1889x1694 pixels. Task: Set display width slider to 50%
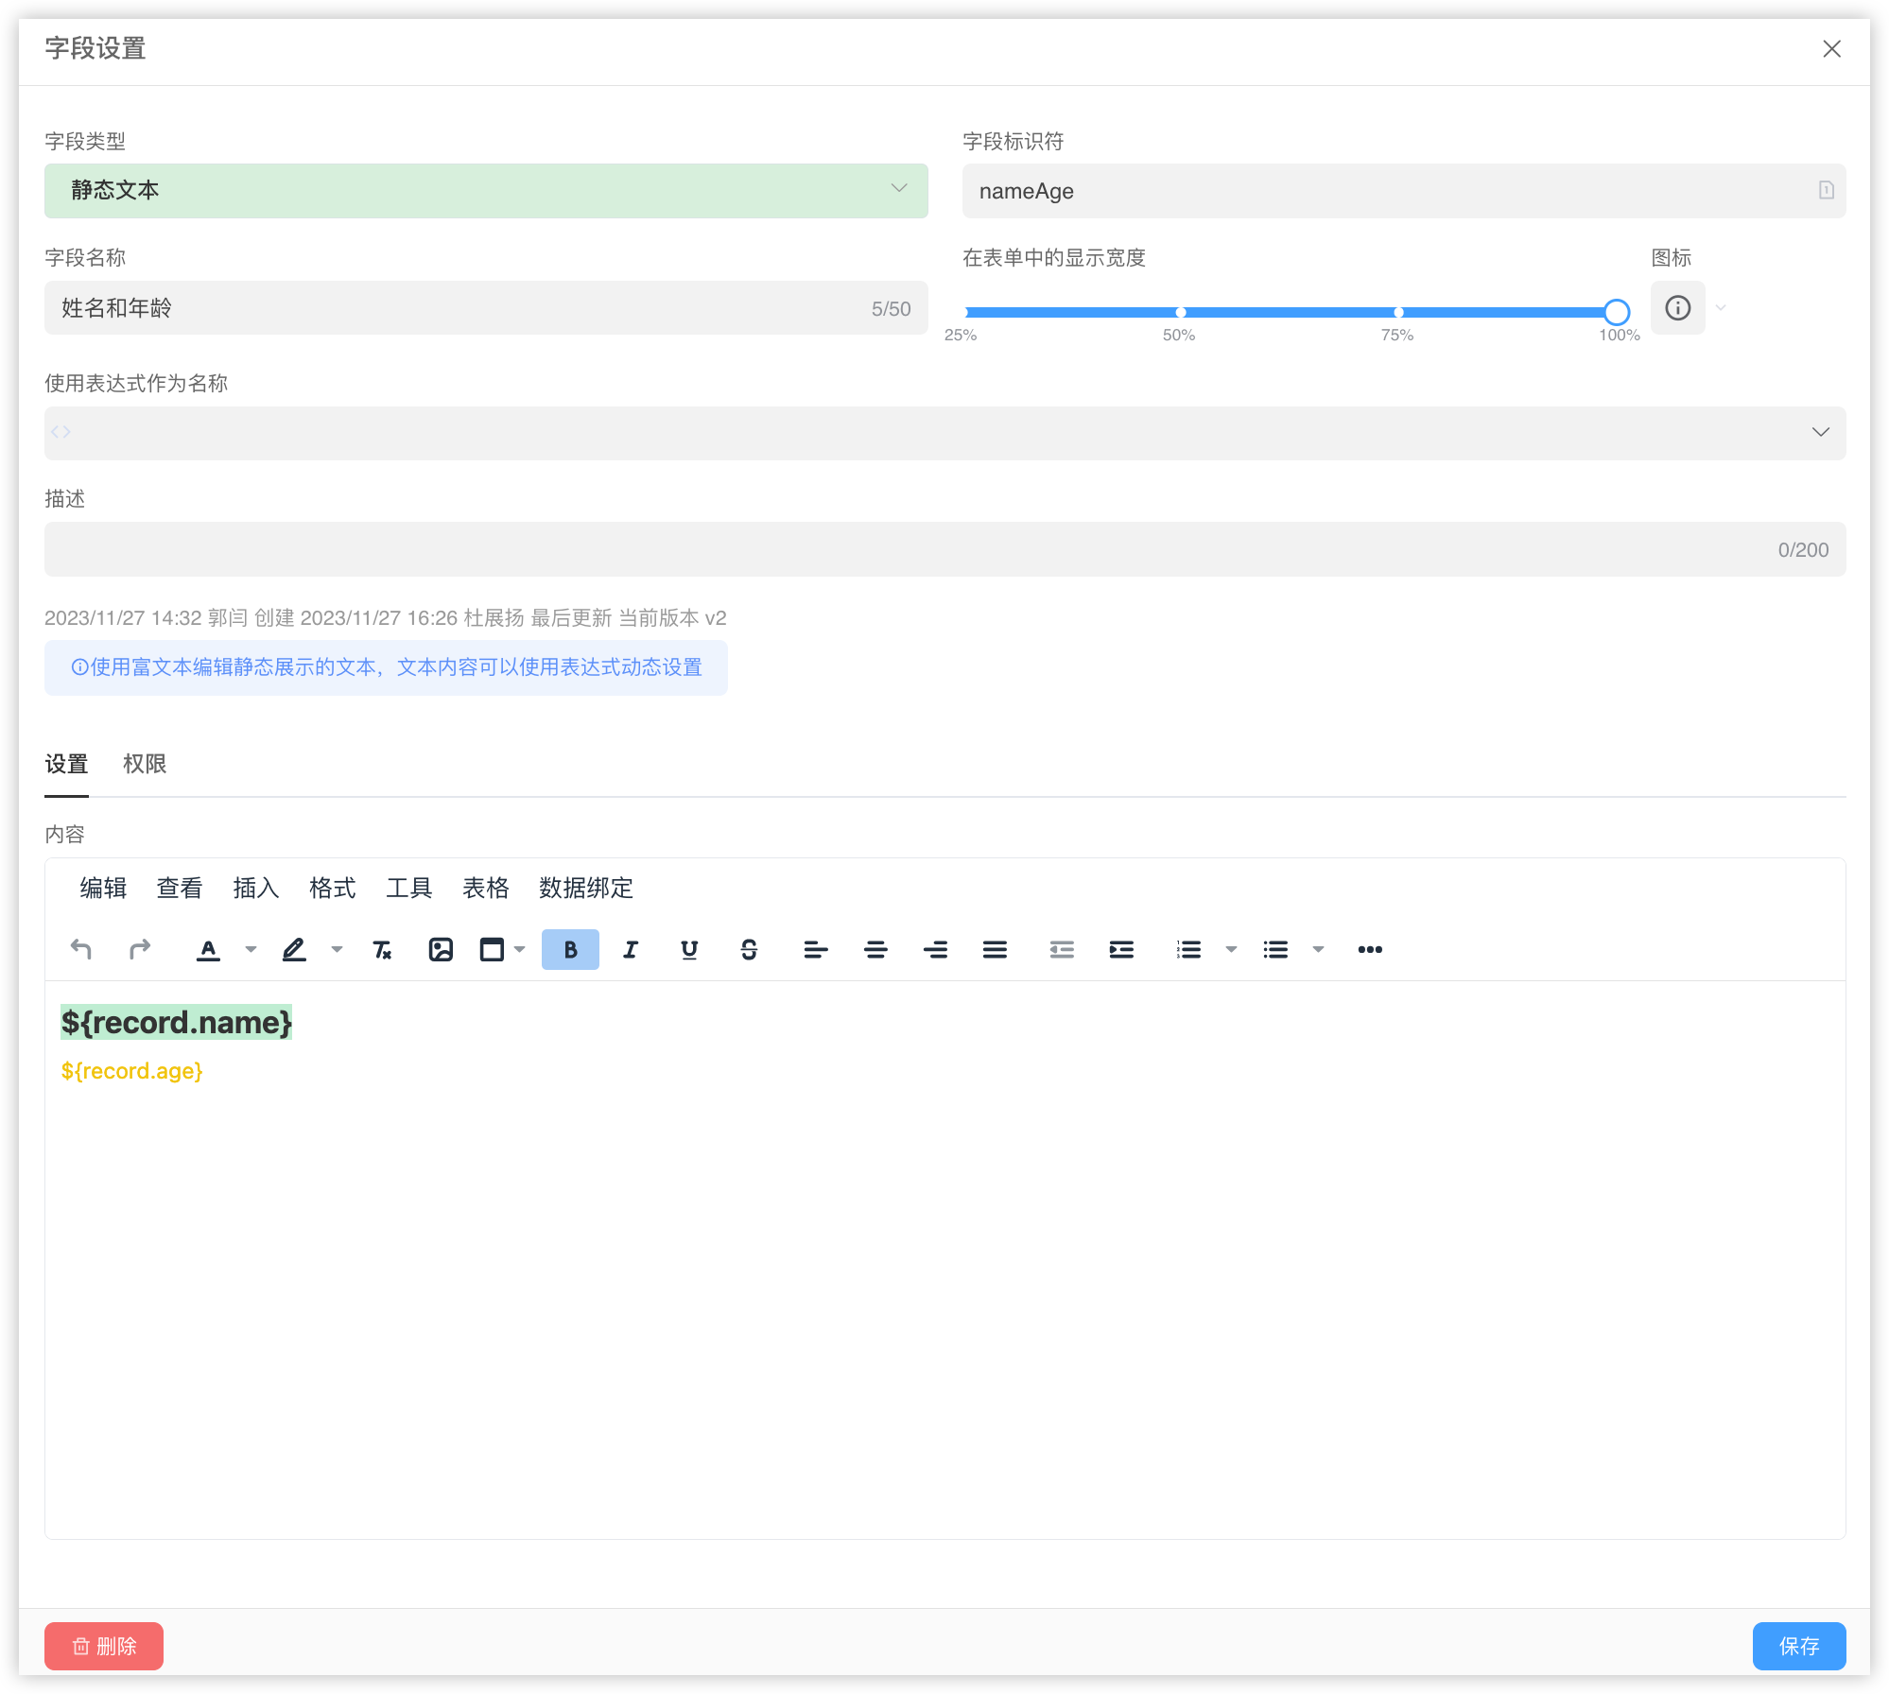point(1180,312)
